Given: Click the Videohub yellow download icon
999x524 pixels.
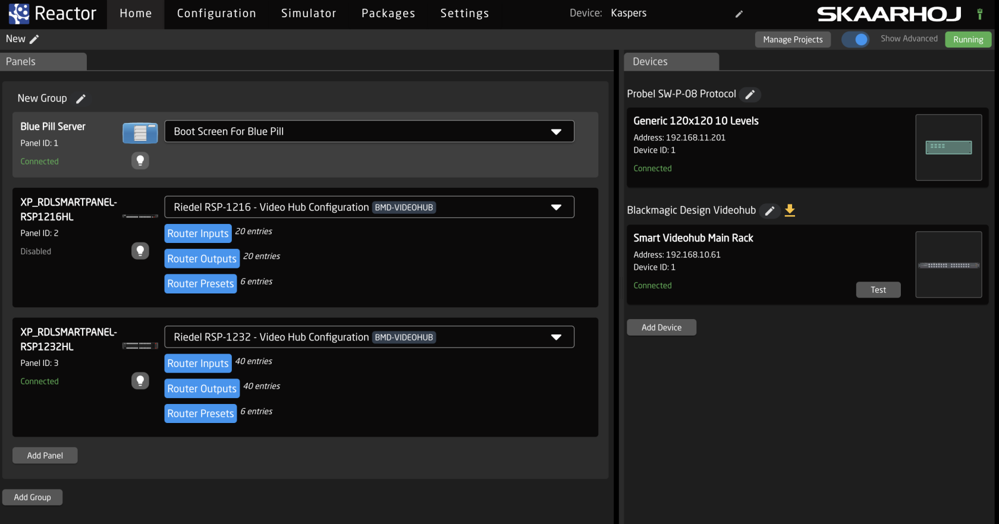Looking at the screenshot, I should tap(790, 210).
